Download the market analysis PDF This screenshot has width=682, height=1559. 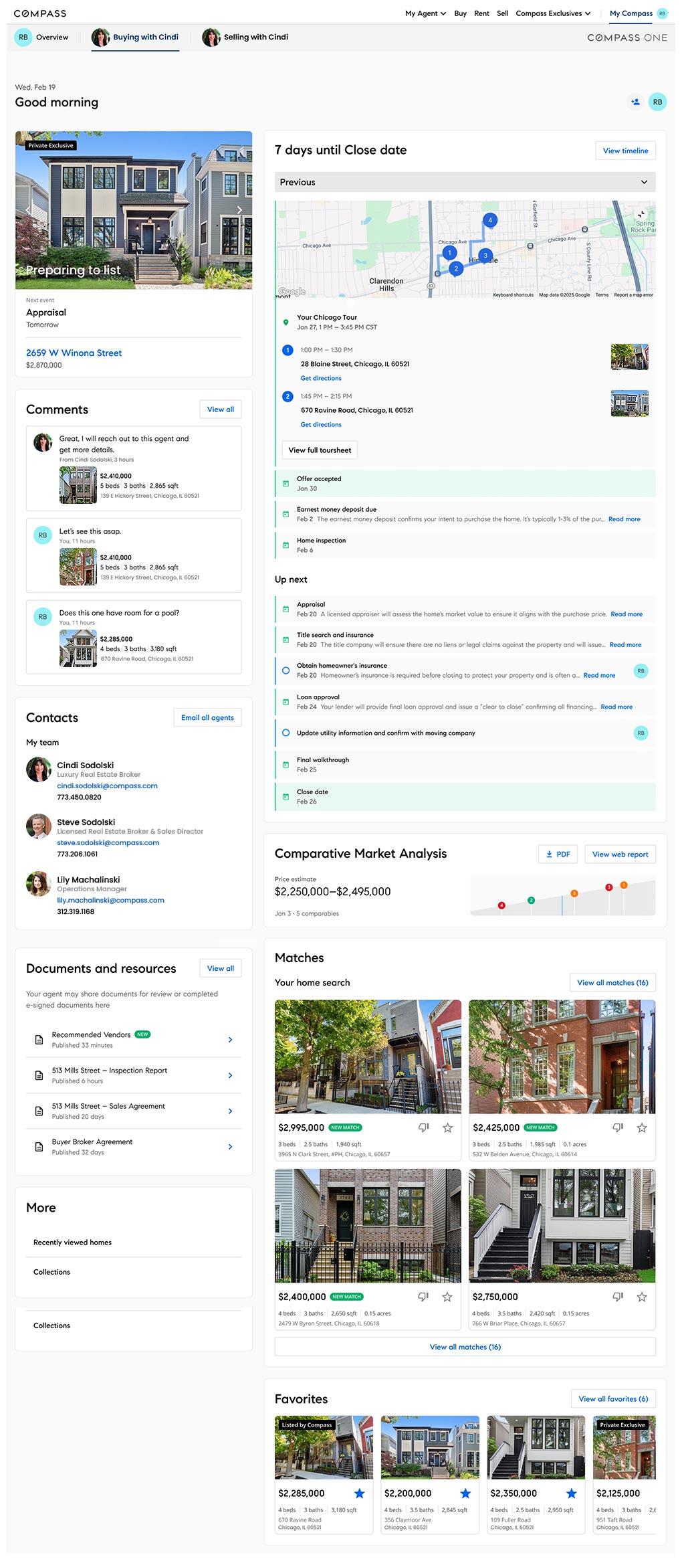point(558,854)
